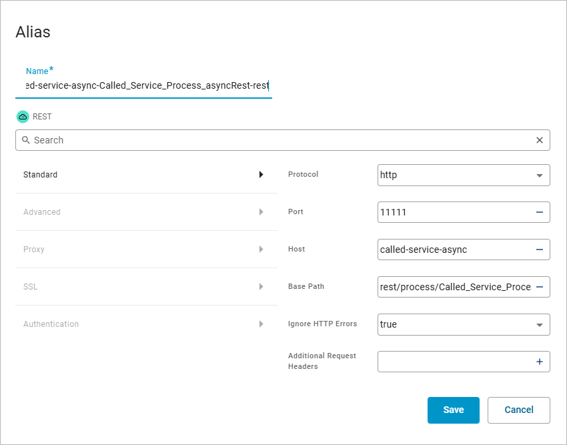This screenshot has width=567, height=445.
Task: Select the Proxy category
Action: 34,250
